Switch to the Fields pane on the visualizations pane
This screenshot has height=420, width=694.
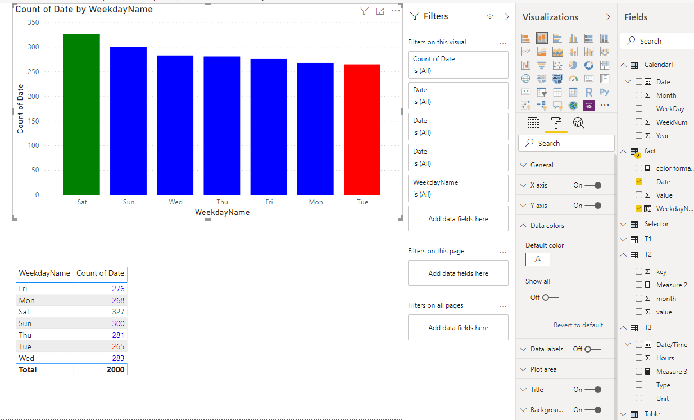click(533, 122)
